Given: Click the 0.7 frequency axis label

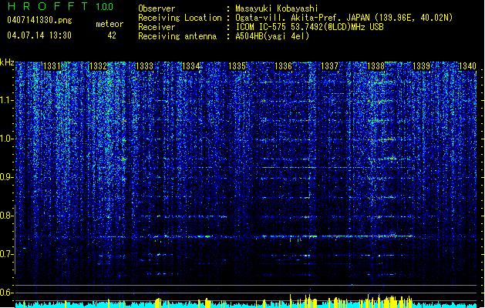Looking at the screenshot, I should click(6, 254).
